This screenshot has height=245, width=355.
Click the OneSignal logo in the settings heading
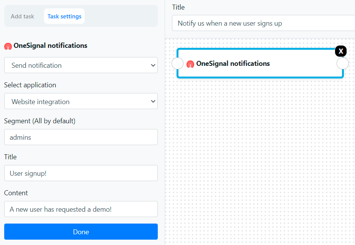pos(8,46)
